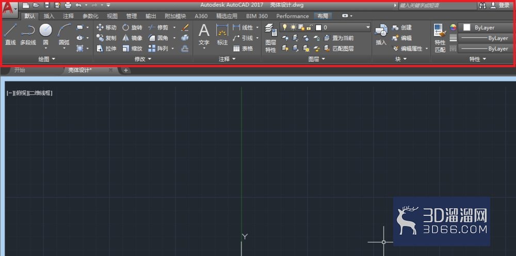This screenshot has width=516, height=256.
Task: Select the 多段线 polyline tool
Action: point(28,35)
